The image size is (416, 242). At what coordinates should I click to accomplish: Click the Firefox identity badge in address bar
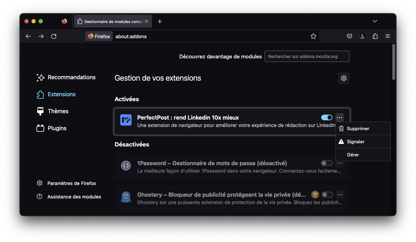(99, 36)
